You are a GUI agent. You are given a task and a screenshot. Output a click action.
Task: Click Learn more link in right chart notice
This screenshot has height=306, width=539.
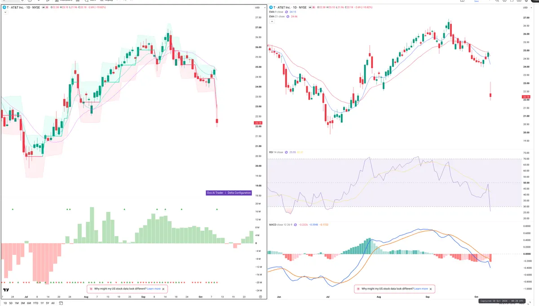pyautogui.click(x=421, y=289)
